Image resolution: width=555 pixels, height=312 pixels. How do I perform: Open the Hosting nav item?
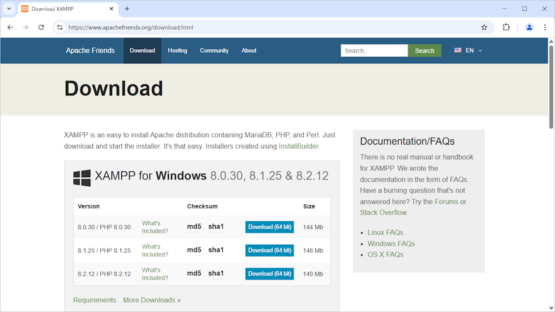click(177, 50)
